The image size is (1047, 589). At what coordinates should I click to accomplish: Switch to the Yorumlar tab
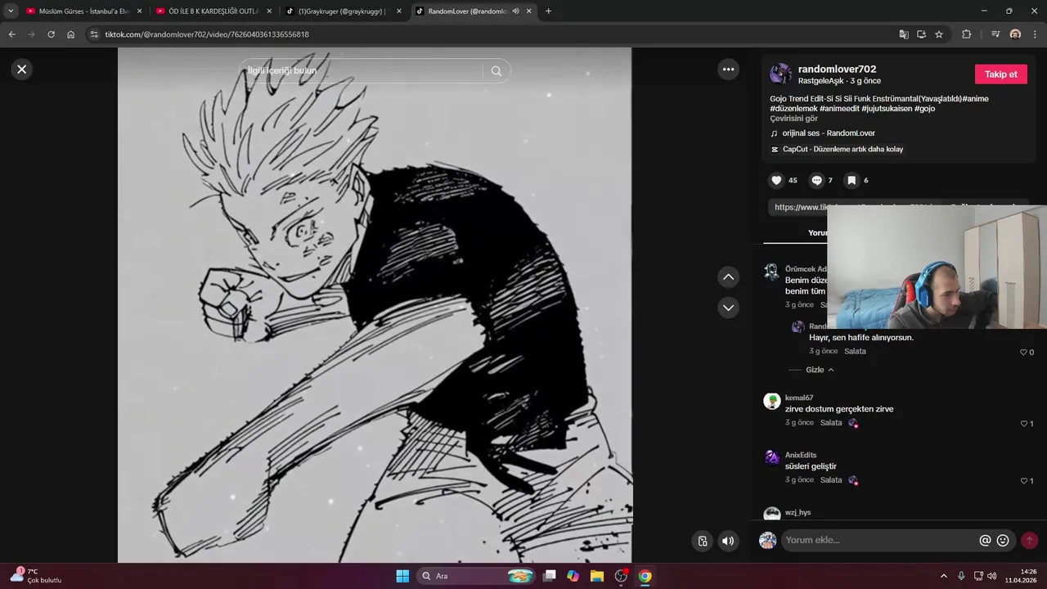818,233
